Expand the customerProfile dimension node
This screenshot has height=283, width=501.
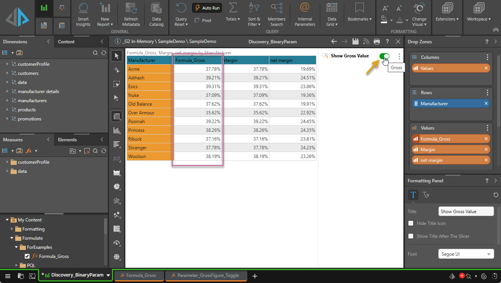tap(7, 64)
